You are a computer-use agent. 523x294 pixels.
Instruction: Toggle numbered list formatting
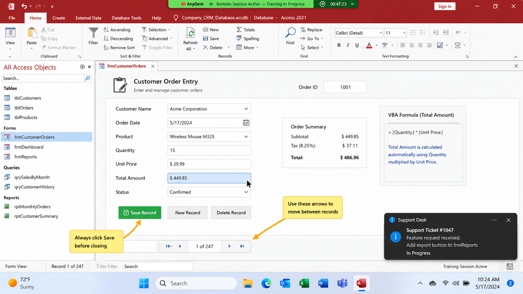423,32
